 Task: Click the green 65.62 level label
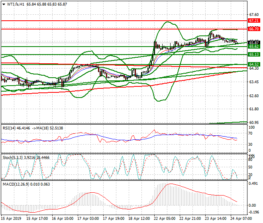(254, 47)
